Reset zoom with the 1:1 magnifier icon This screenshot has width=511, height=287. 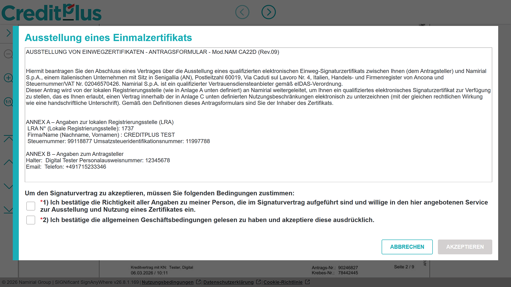8,102
